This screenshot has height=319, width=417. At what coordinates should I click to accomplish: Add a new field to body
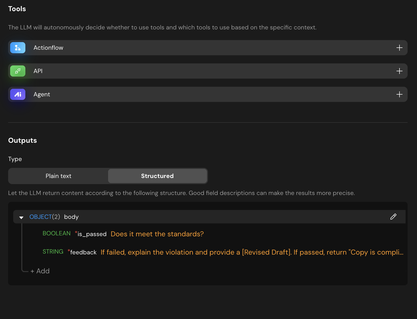[40, 271]
